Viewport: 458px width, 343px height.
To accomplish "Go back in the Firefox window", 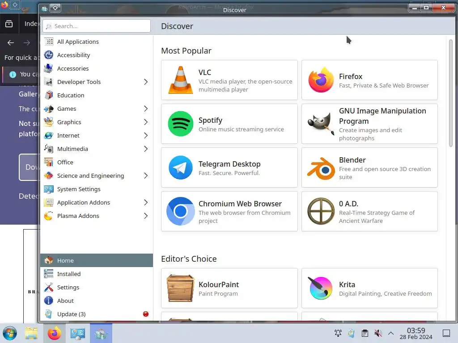I will (x=11, y=43).
